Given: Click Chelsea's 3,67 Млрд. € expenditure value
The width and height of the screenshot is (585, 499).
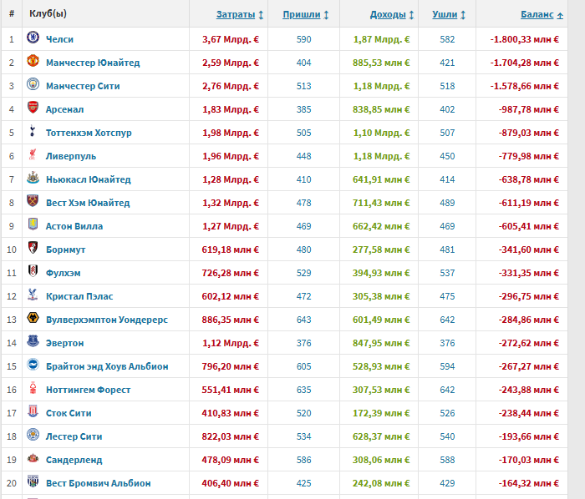Looking at the screenshot, I should point(230,38).
